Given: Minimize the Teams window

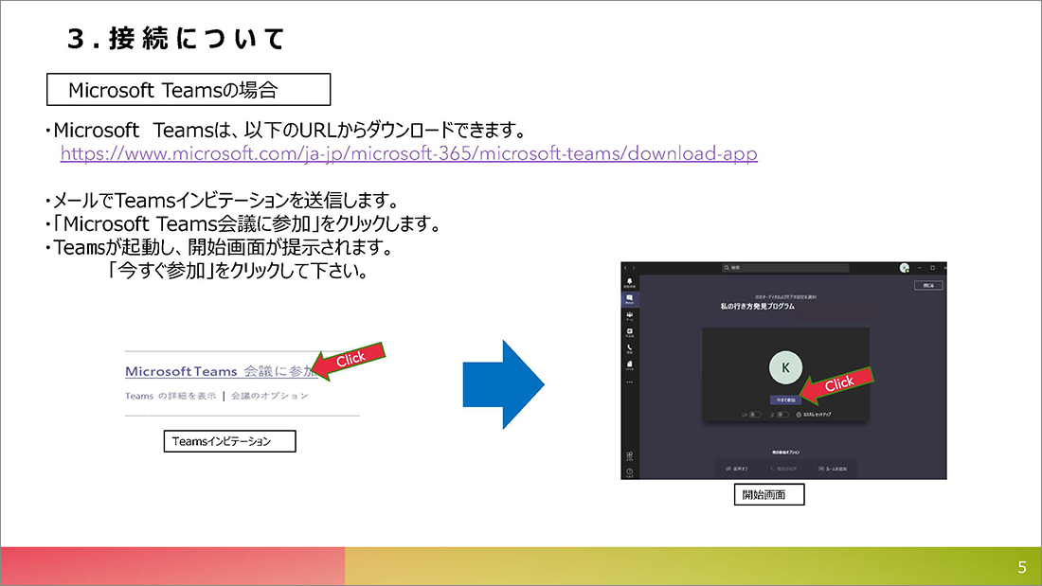Looking at the screenshot, I should (x=920, y=268).
